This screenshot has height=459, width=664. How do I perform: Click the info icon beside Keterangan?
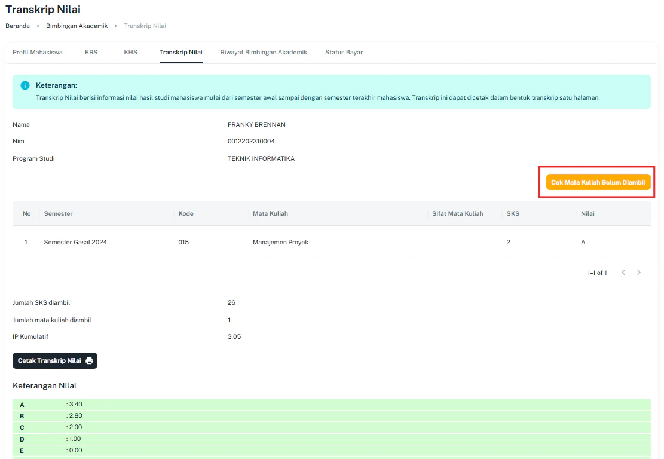[25, 85]
